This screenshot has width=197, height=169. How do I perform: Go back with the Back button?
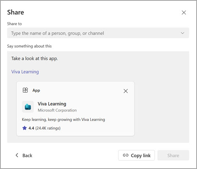pyautogui.click(x=24, y=156)
